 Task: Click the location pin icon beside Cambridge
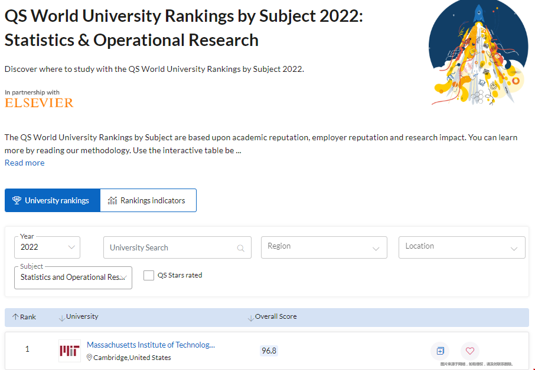(x=89, y=358)
